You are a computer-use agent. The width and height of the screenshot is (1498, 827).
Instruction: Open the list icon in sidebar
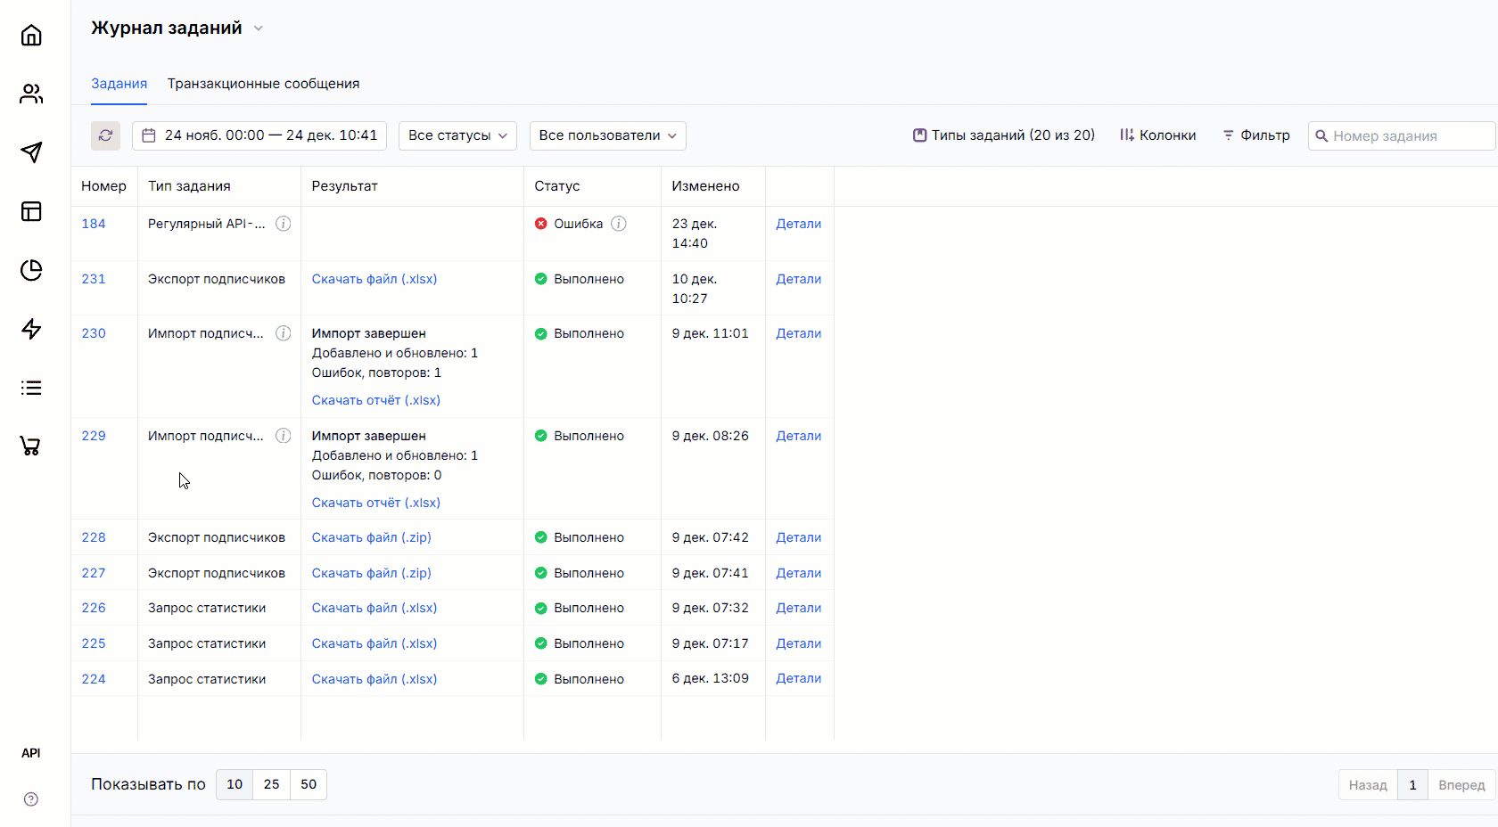(31, 388)
